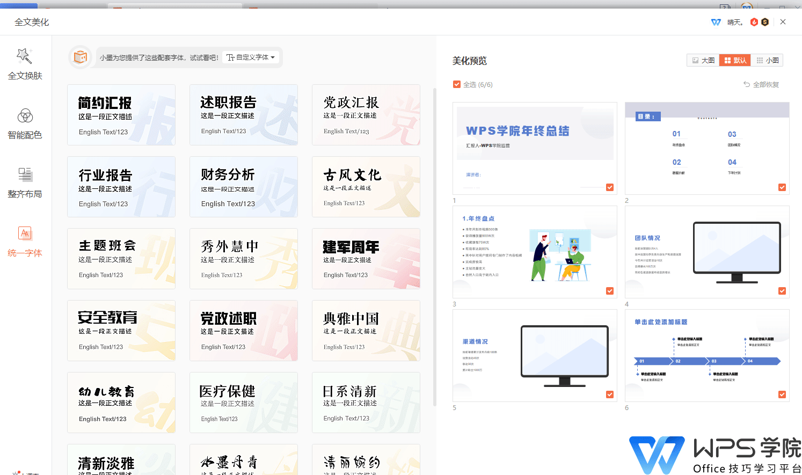Uncheck slide 2 目录 checkbox

click(782, 187)
